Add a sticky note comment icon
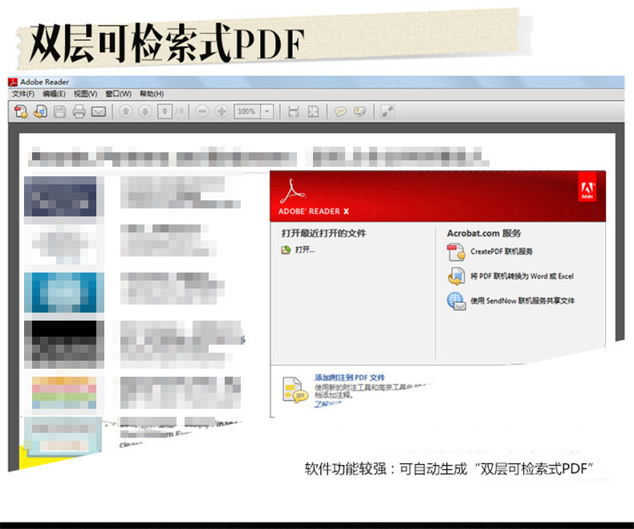The height and width of the screenshot is (529, 634). point(340,111)
